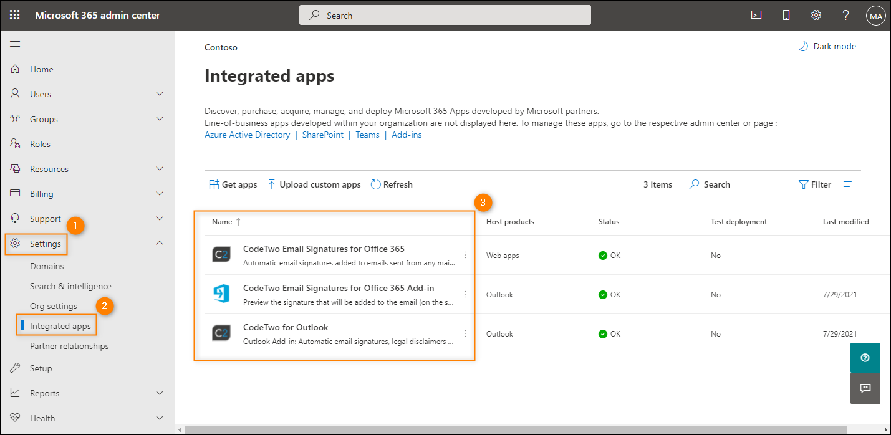
Task: Click the Home house icon
Action: (x=16, y=69)
